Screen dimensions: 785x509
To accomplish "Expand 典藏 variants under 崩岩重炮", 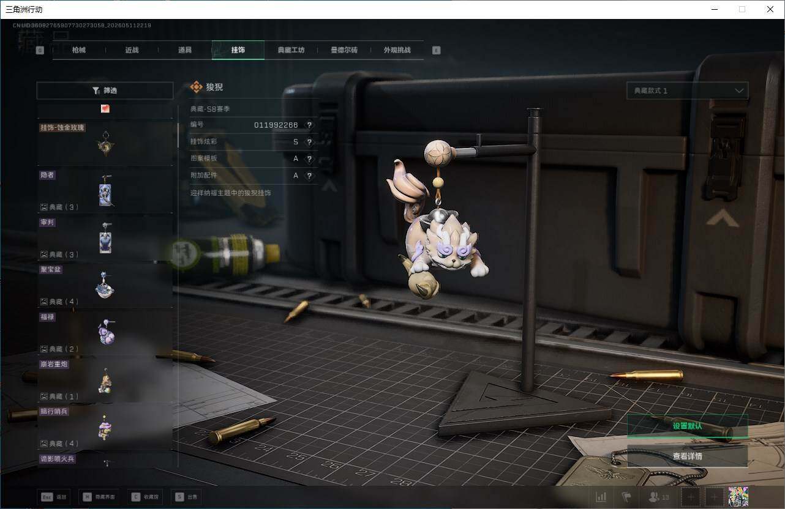I will [x=59, y=396].
